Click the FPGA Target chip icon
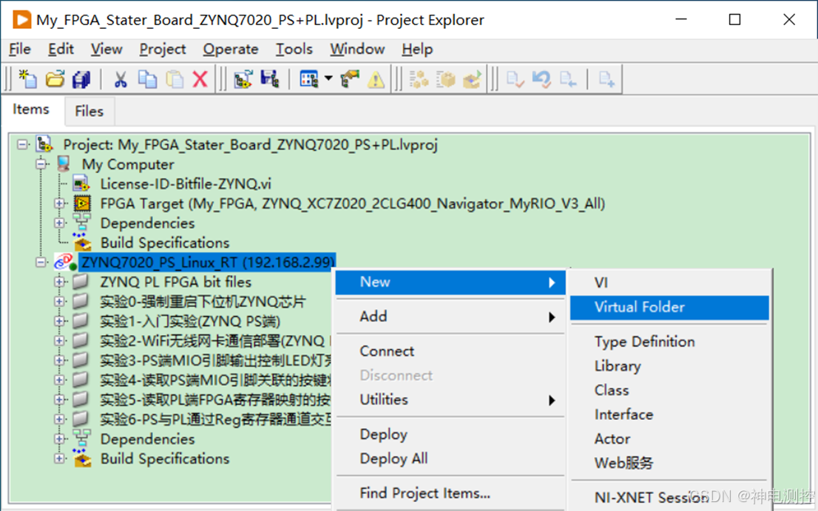The image size is (818, 511). pos(82,203)
